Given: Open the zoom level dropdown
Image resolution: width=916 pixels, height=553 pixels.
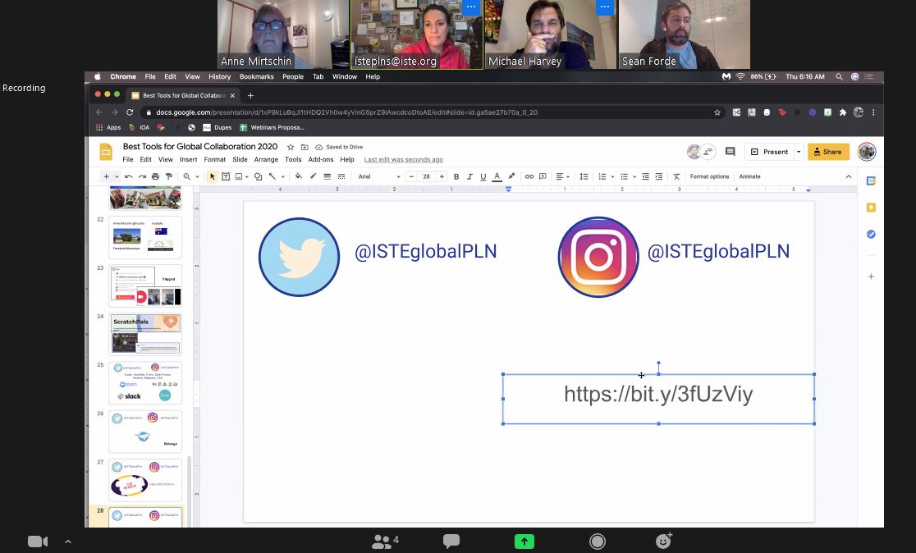Looking at the screenshot, I should click(197, 176).
